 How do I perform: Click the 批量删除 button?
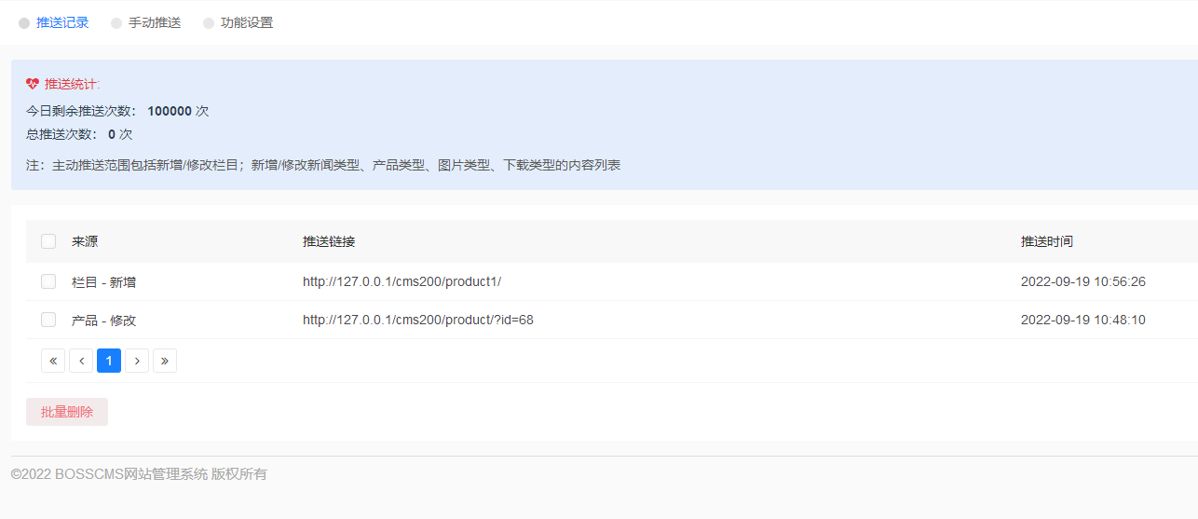(x=67, y=412)
